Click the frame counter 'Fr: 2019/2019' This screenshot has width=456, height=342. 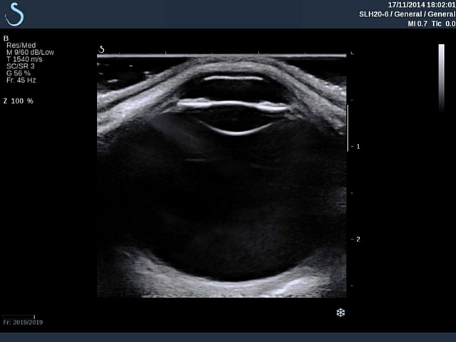(23, 322)
